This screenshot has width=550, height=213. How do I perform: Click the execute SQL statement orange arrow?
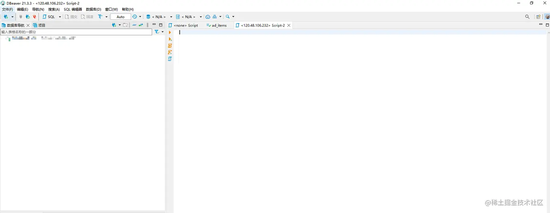[x=170, y=33]
